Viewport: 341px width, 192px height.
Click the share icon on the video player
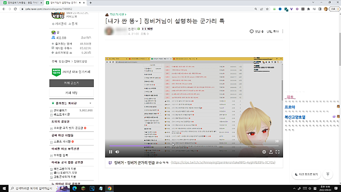pyautogui.click(x=271, y=151)
